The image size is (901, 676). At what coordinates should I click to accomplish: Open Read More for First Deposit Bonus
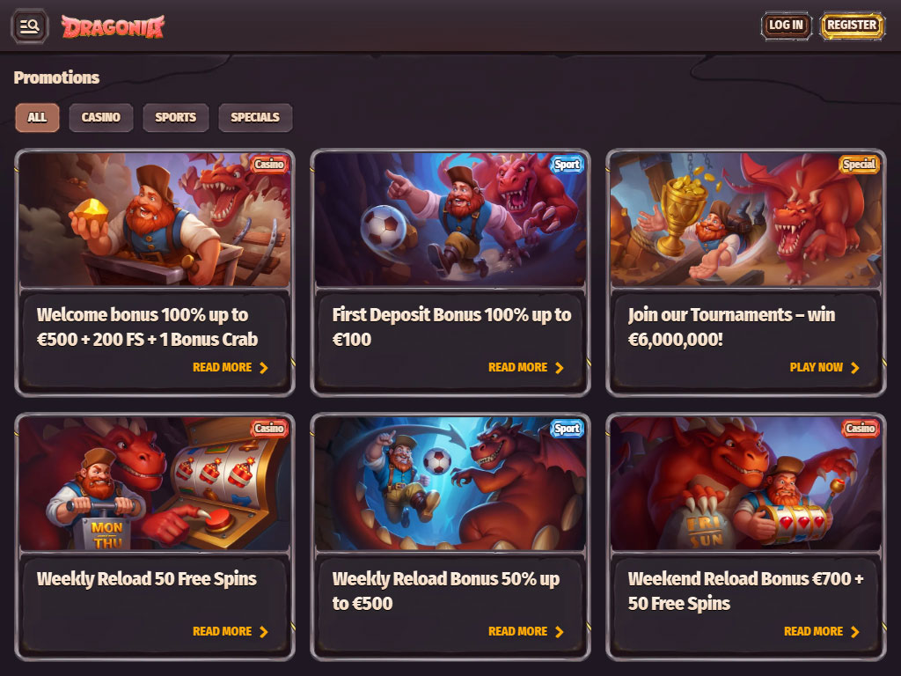click(x=526, y=367)
